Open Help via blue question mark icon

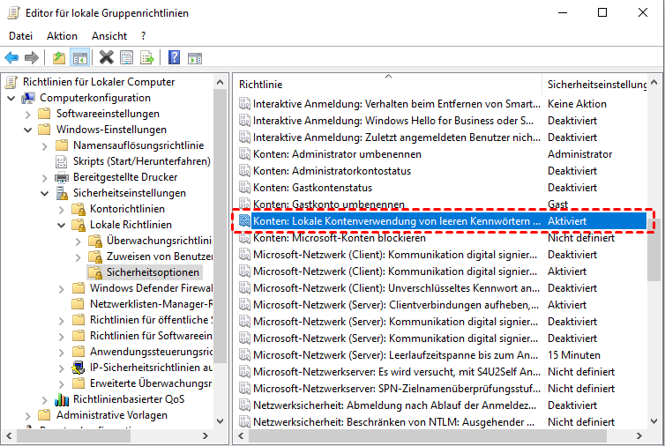click(174, 58)
